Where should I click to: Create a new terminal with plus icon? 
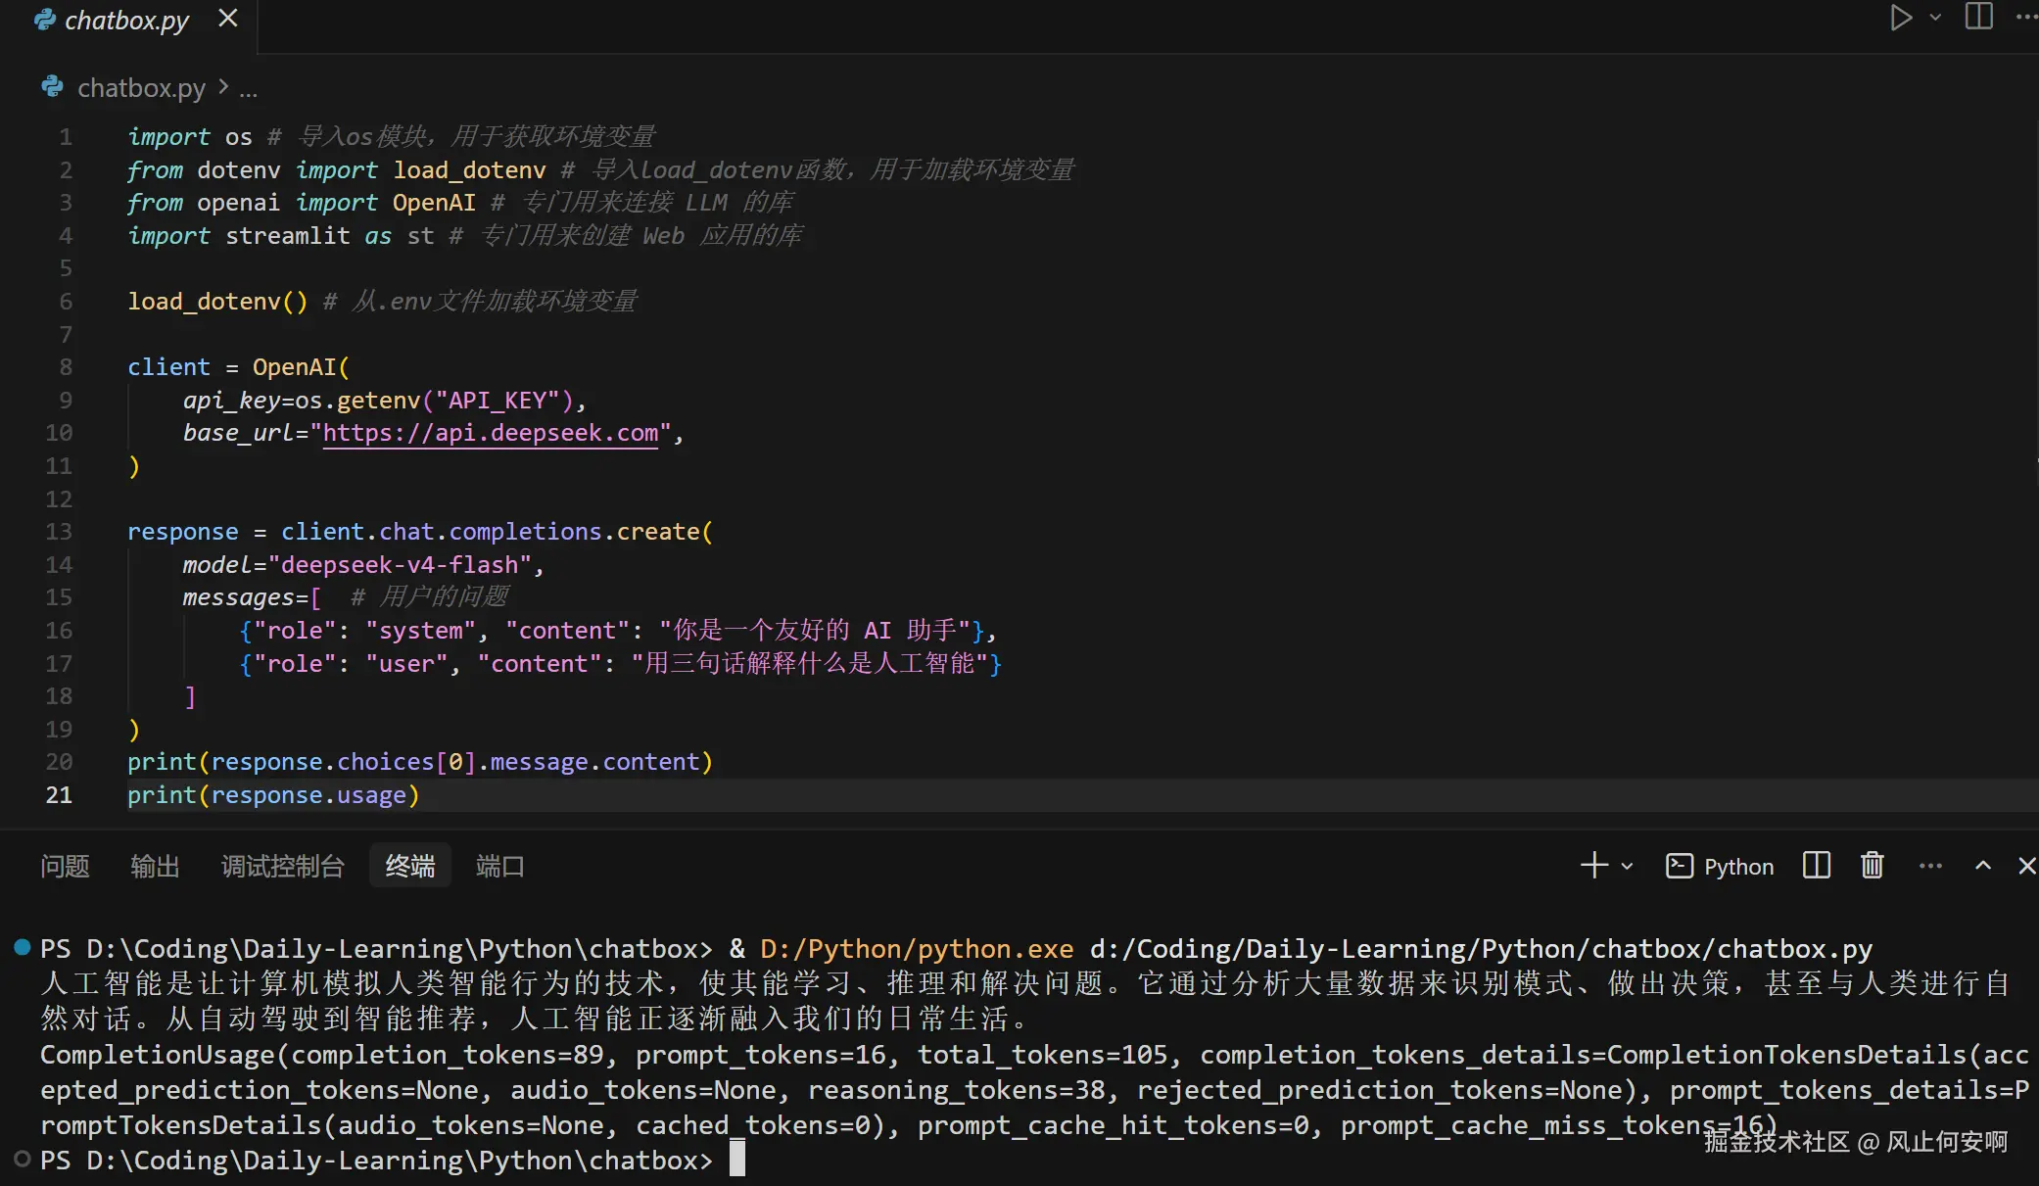1594,866
